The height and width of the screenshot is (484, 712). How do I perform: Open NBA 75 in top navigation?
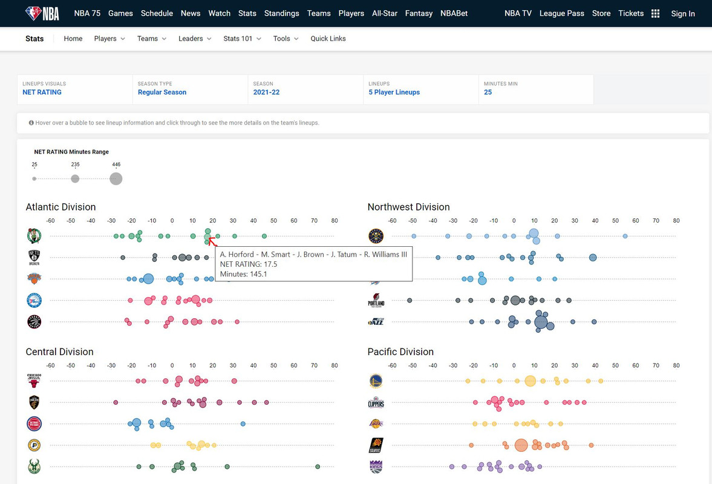[x=87, y=14]
